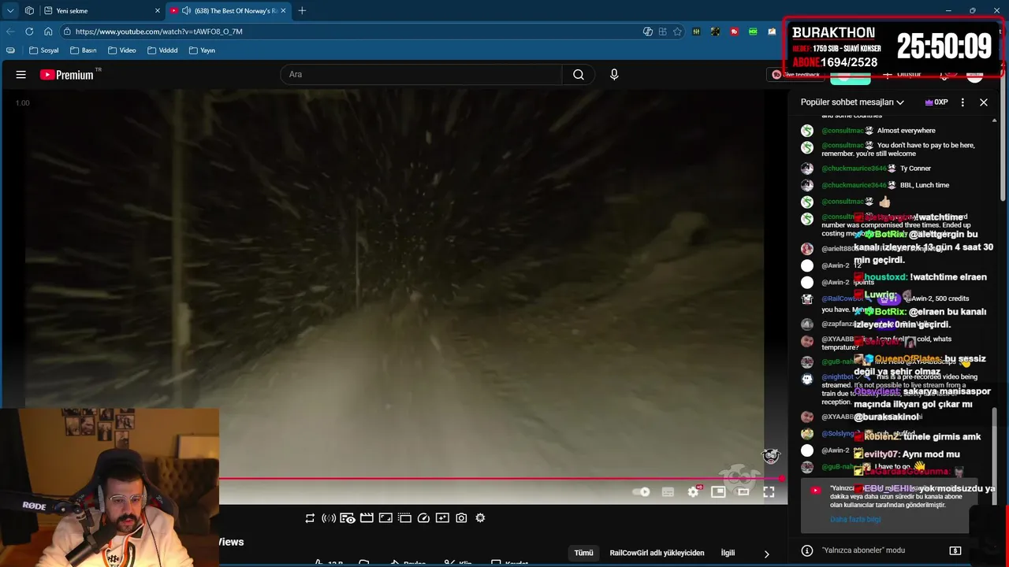Click the 0XP crown badge in chat
The image size is (1009, 567).
936,102
